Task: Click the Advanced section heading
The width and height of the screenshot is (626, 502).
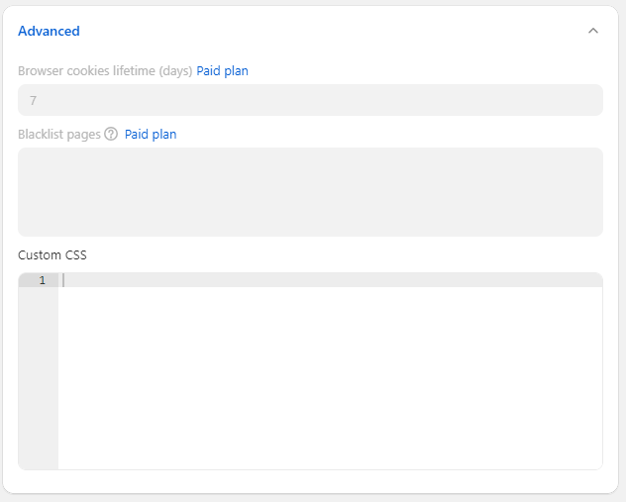Action: [49, 31]
